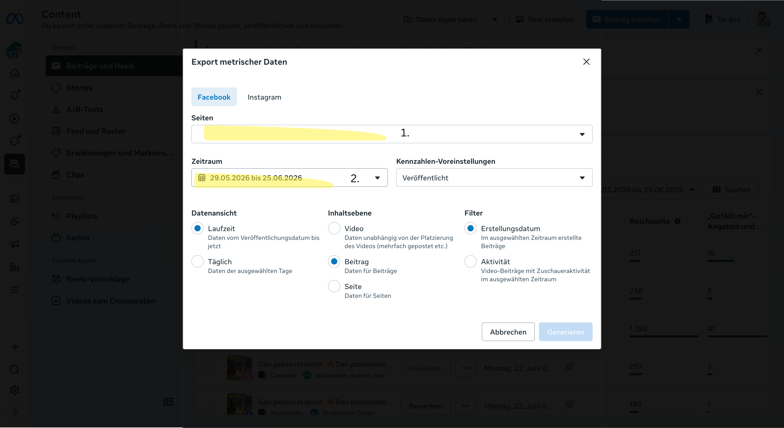The width and height of the screenshot is (784, 428).
Task: Open the Carousel post thumbnail
Action: (x=240, y=368)
